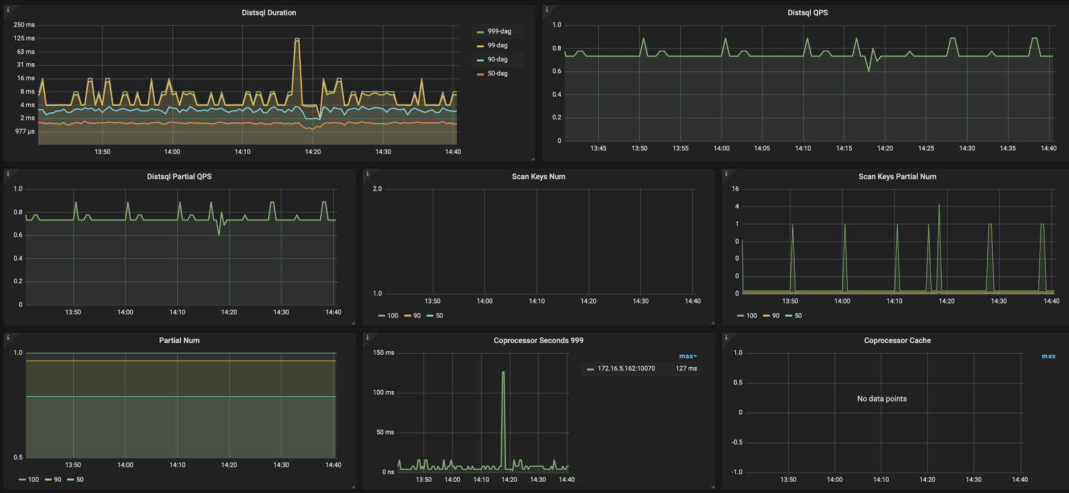Show info icon for Scan Keys Num panel
This screenshot has height=493, width=1069.
[x=367, y=173]
